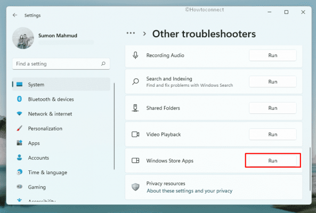The height and width of the screenshot is (213, 316).
Task: Focus the Find a setting search box
Action: click(x=61, y=64)
